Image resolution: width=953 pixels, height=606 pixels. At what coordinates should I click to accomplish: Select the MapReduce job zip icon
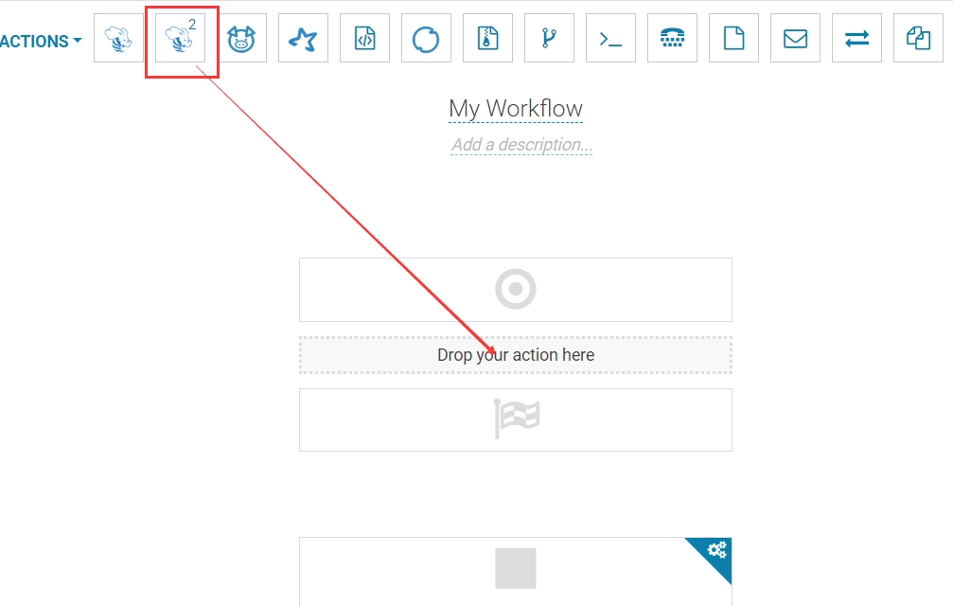coord(487,39)
